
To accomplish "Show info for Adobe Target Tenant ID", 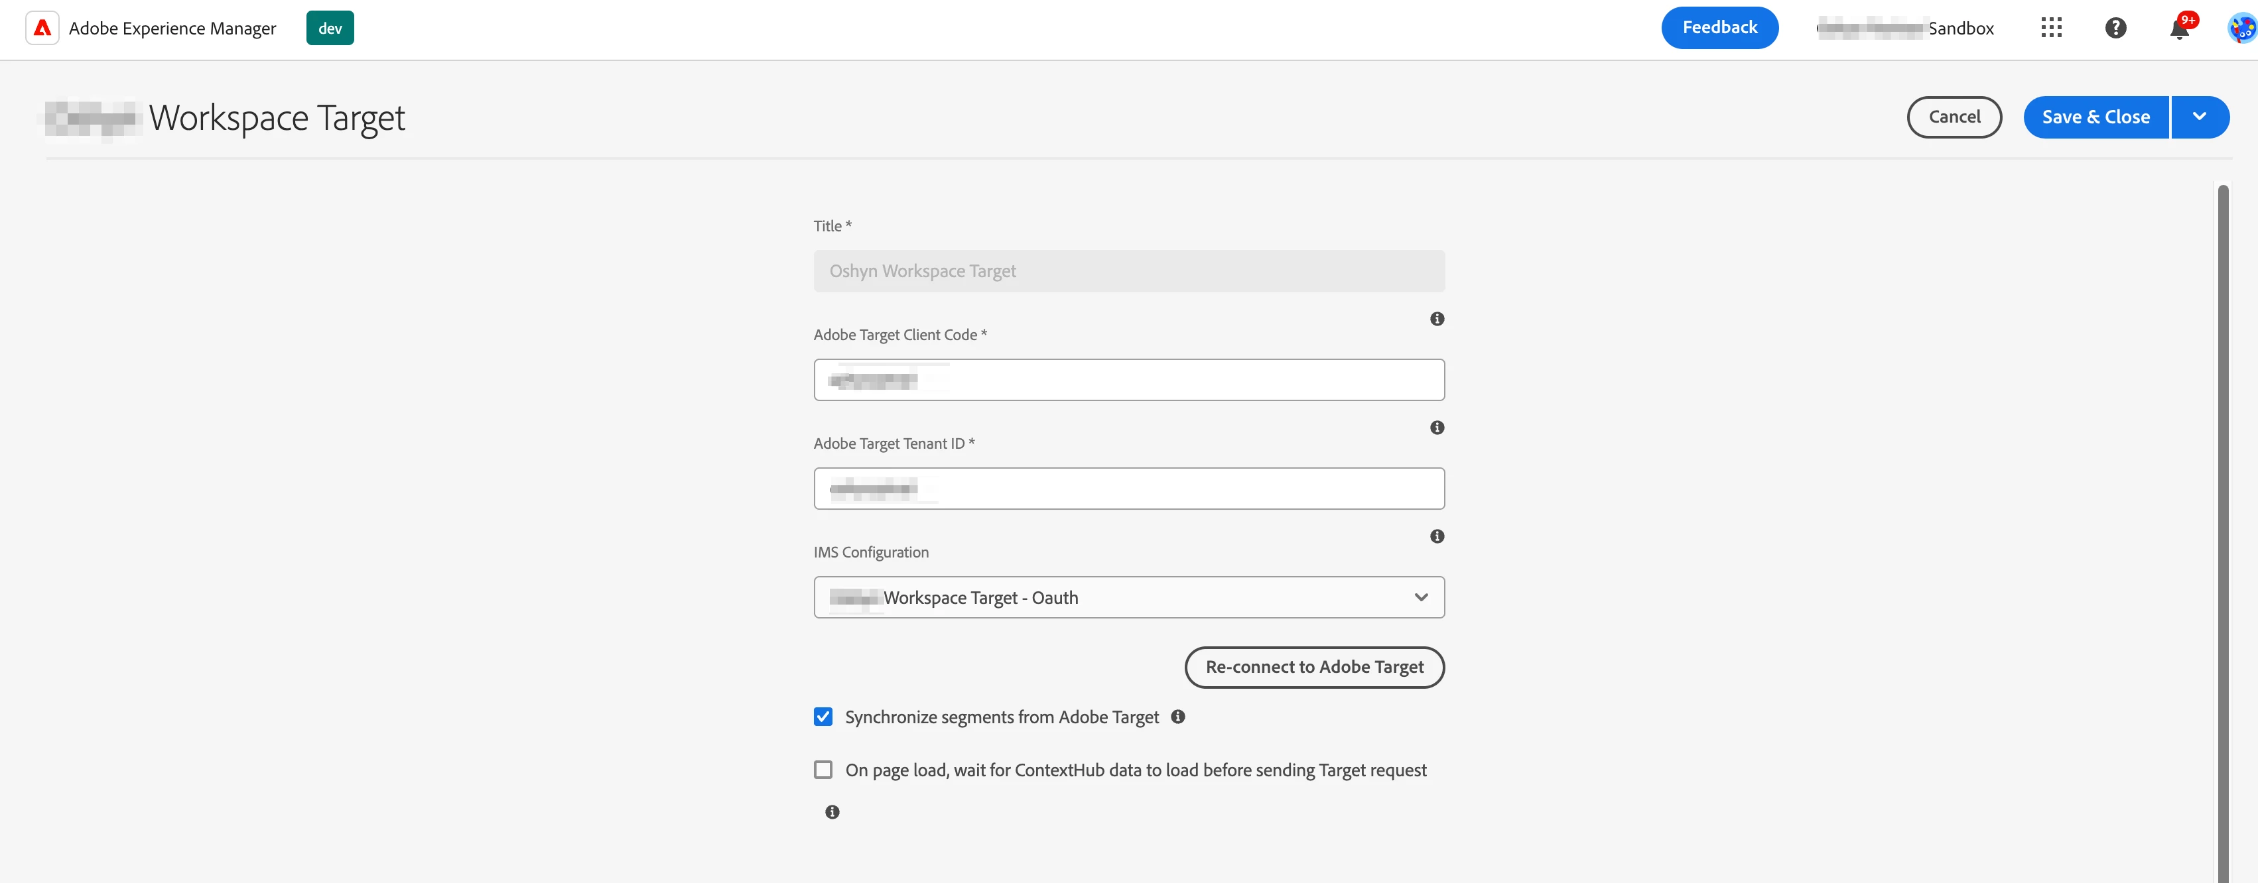I will tap(1437, 428).
